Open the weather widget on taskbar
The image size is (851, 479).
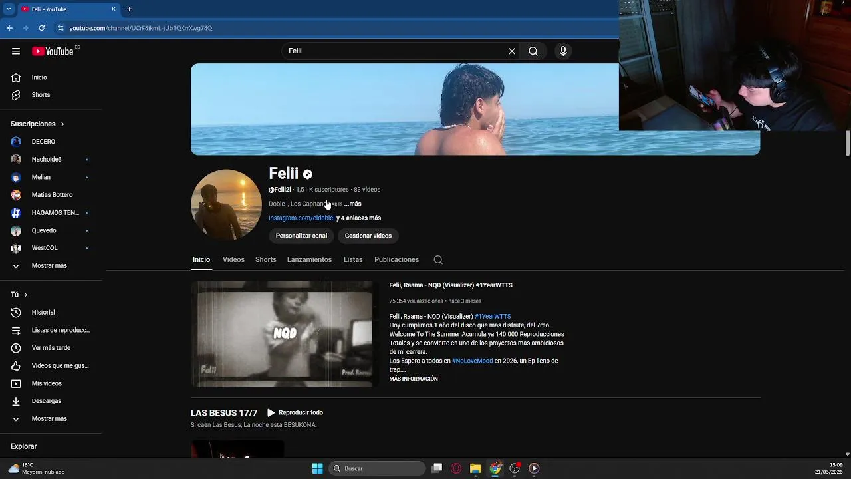(37, 468)
